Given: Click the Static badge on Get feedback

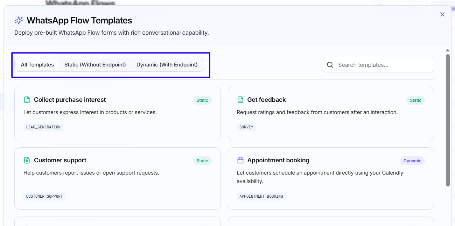Looking at the screenshot, I should [x=415, y=100].
